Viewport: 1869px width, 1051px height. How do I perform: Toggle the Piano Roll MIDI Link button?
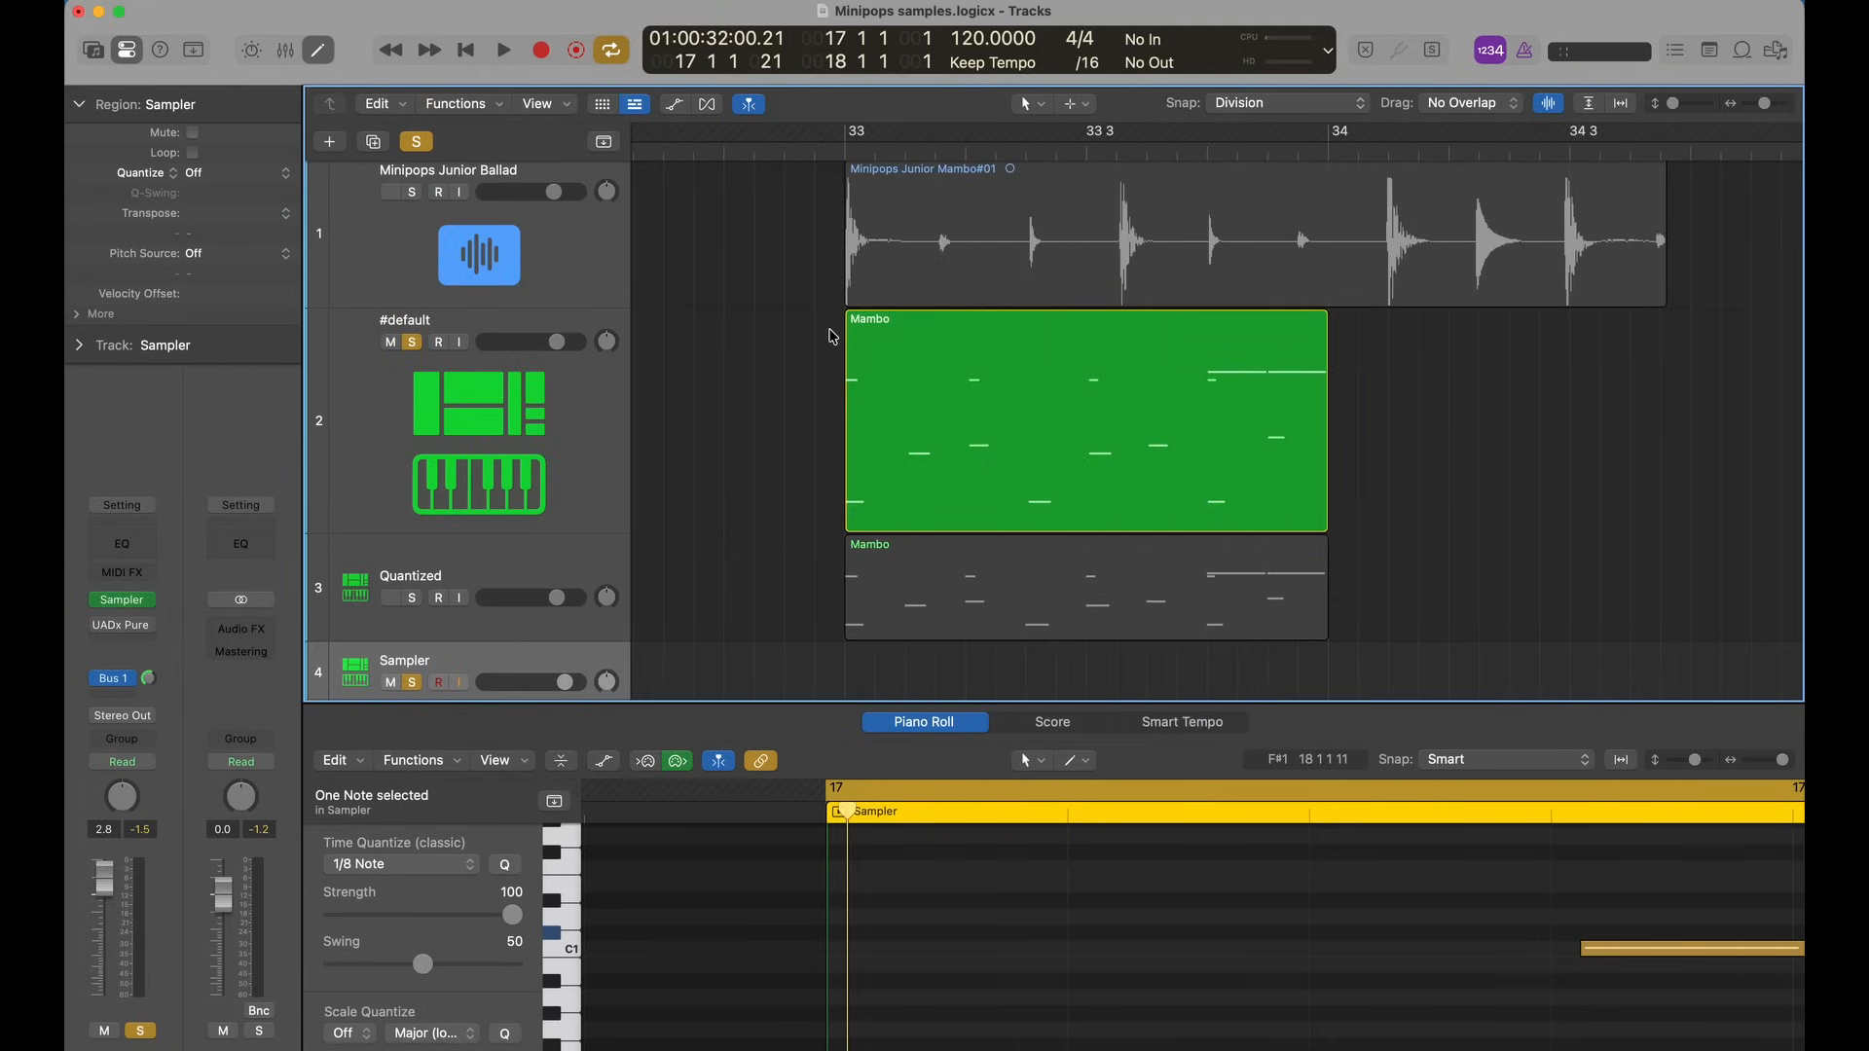(760, 761)
